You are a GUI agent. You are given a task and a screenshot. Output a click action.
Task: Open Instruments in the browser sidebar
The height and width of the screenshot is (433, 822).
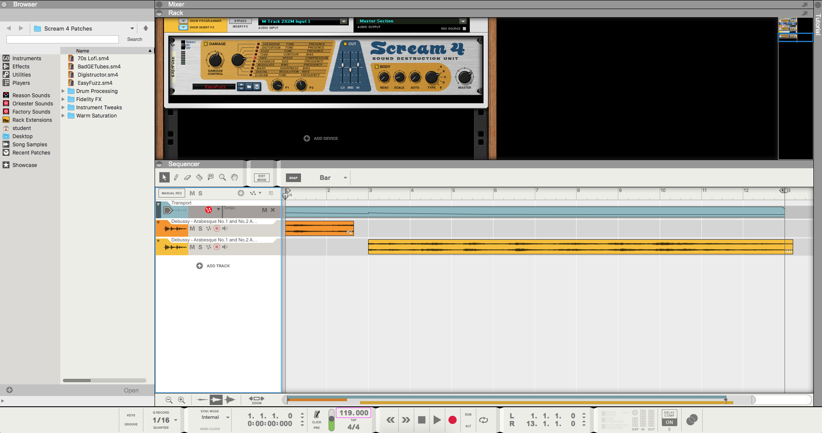[x=22, y=59]
